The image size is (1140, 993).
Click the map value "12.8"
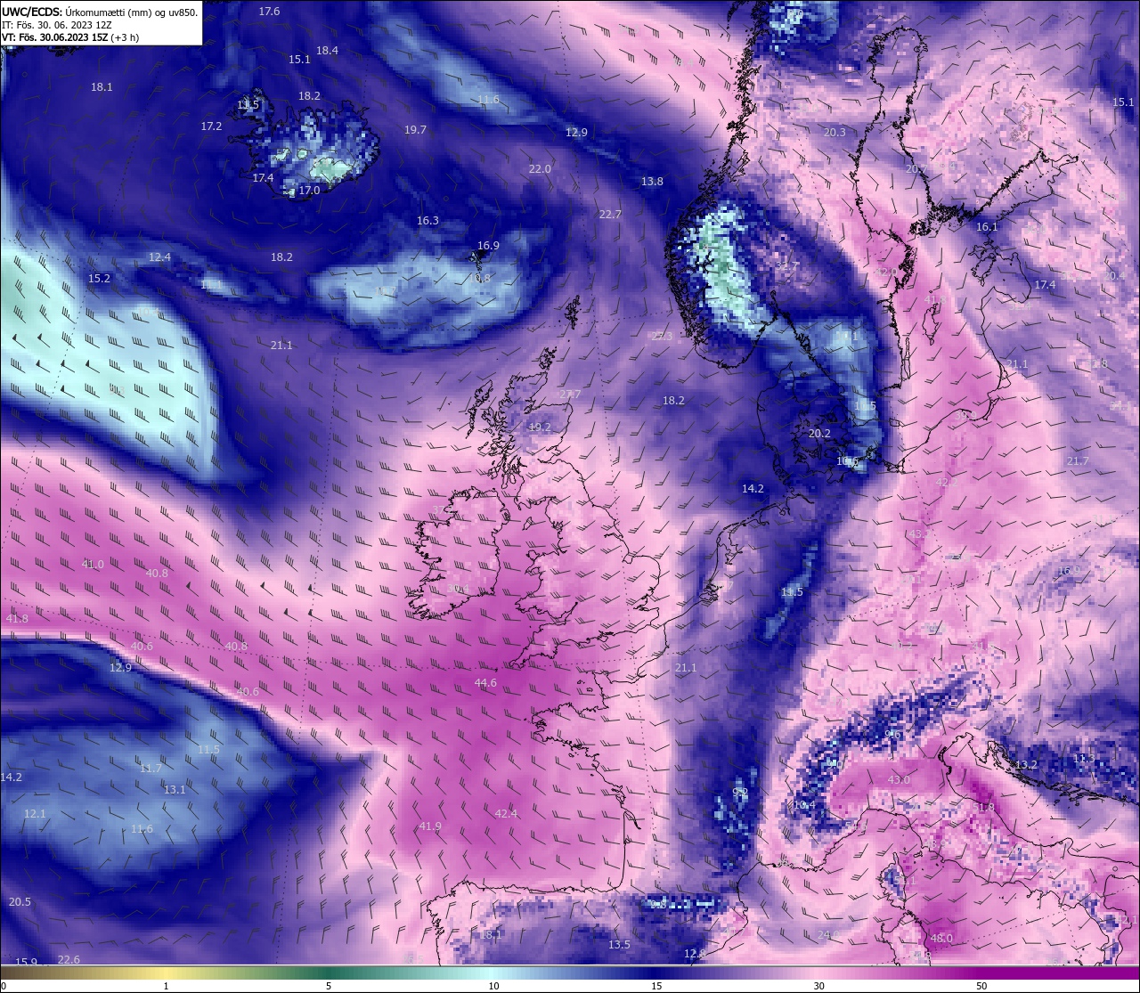(x=695, y=954)
